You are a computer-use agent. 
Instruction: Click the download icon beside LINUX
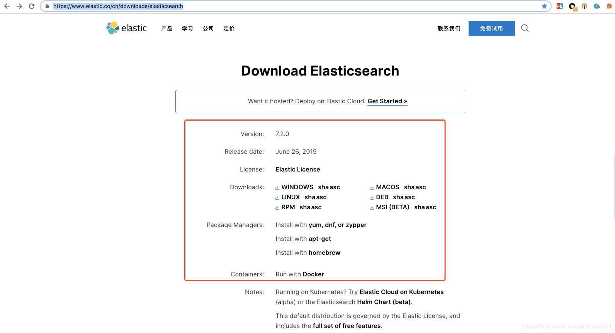[x=277, y=198]
